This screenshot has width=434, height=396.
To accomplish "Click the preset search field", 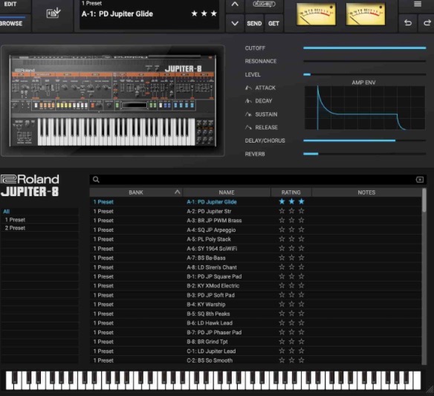I will point(258,180).
